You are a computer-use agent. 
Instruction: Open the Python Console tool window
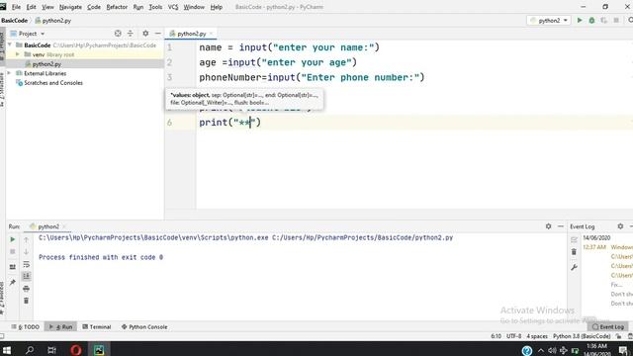pyautogui.click(x=144, y=326)
